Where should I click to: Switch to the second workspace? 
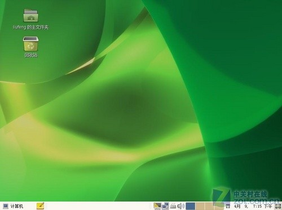200,206
